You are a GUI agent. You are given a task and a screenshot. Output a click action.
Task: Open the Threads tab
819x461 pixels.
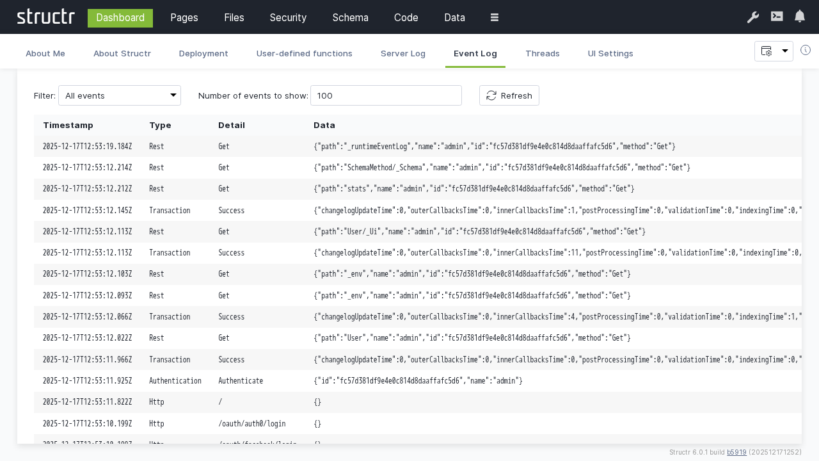click(543, 53)
